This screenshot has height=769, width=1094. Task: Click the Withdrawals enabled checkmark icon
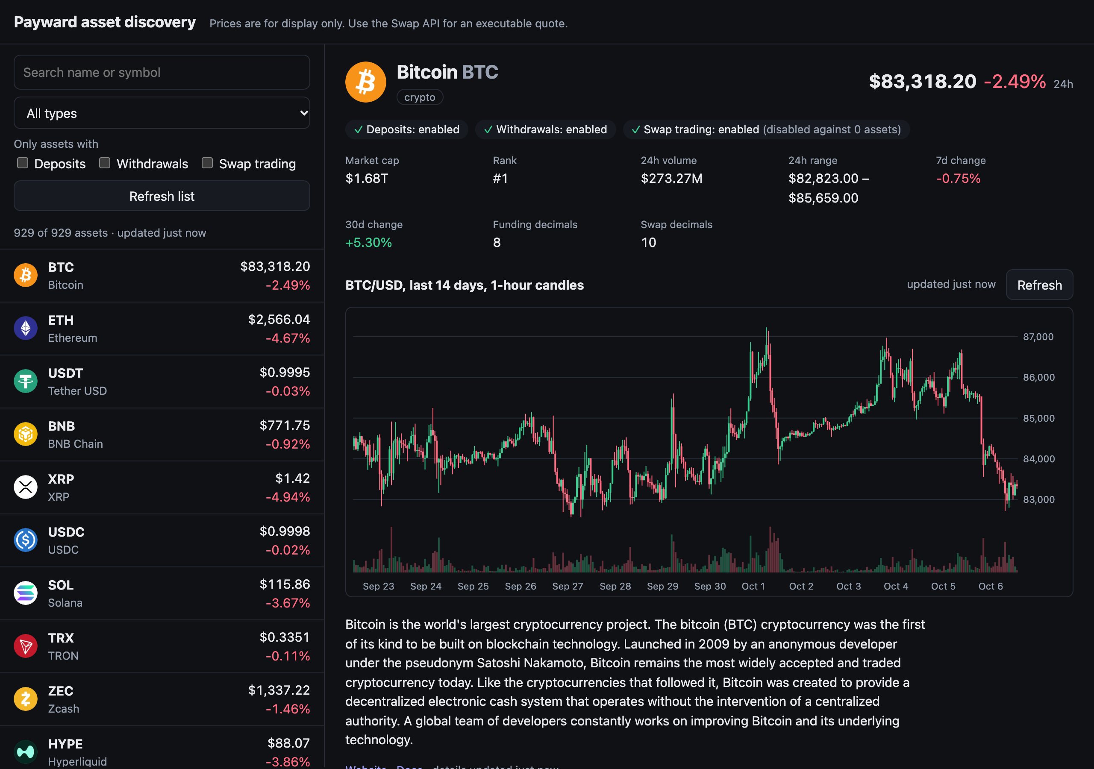pyautogui.click(x=488, y=129)
